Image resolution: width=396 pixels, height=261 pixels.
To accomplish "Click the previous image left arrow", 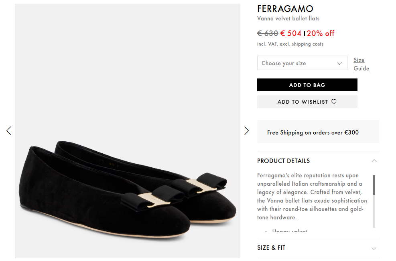I will tap(9, 130).
